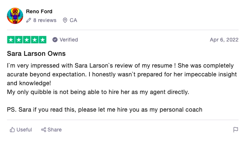
Task: Open the "Verified" label details
Action: tap(69, 40)
